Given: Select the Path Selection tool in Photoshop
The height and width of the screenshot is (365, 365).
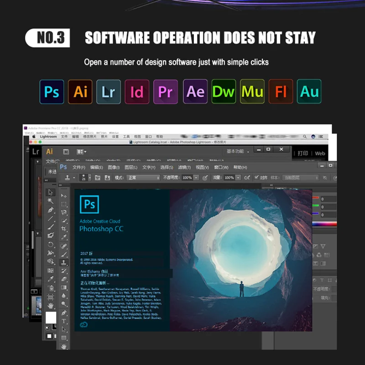Looking at the screenshot, I should (x=64, y=329).
